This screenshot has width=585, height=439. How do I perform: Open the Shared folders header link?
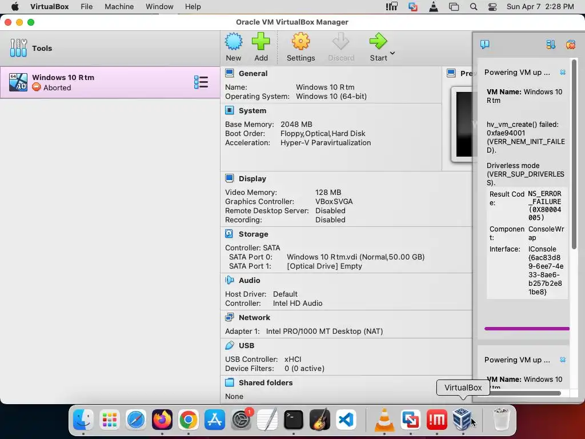click(x=266, y=382)
